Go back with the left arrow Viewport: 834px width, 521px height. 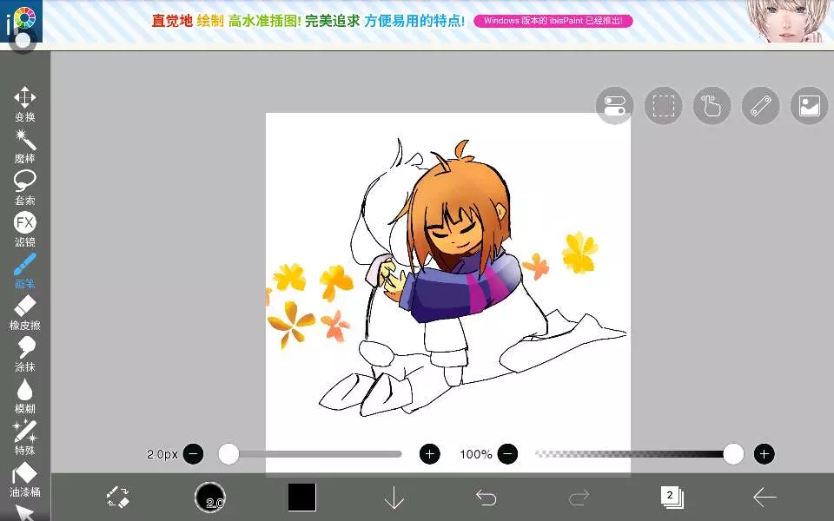[764, 498]
